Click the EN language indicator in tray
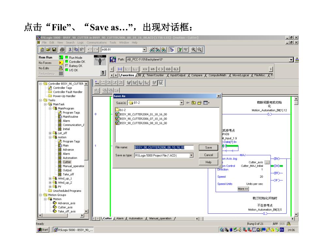The width and height of the screenshot is (334, 251). click(x=281, y=230)
